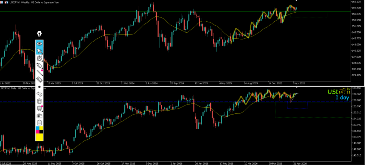Take a screenshot with the camera icon
This screenshot has width=365, height=165.
click(x=39, y=116)
